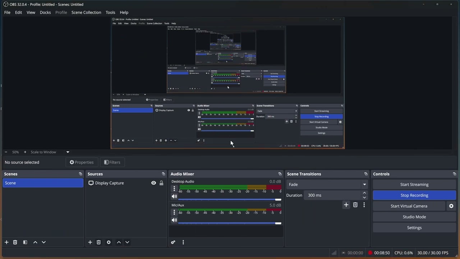The image size is (460, 259).
Task: Click CPU: 0.6% status entry
Action: pos(404,253)
